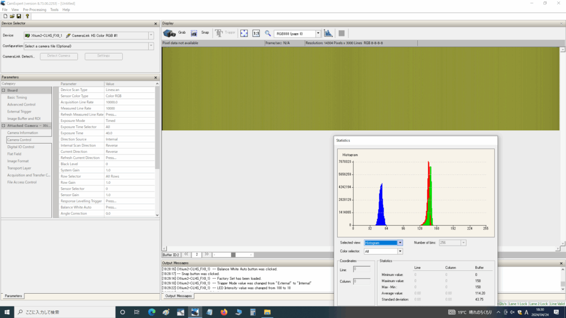This screenshot has height=318, width=566.
Task: Open the Pre-Processing menu
Action: 34,9
